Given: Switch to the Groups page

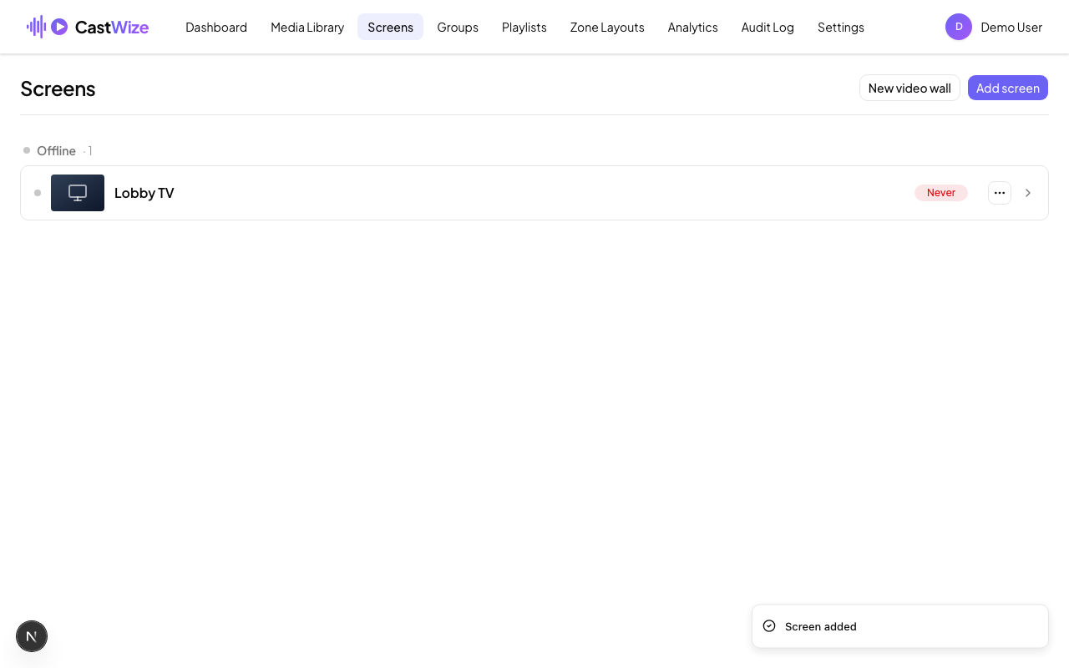Looking at the screenshot, I should (458, 27).
